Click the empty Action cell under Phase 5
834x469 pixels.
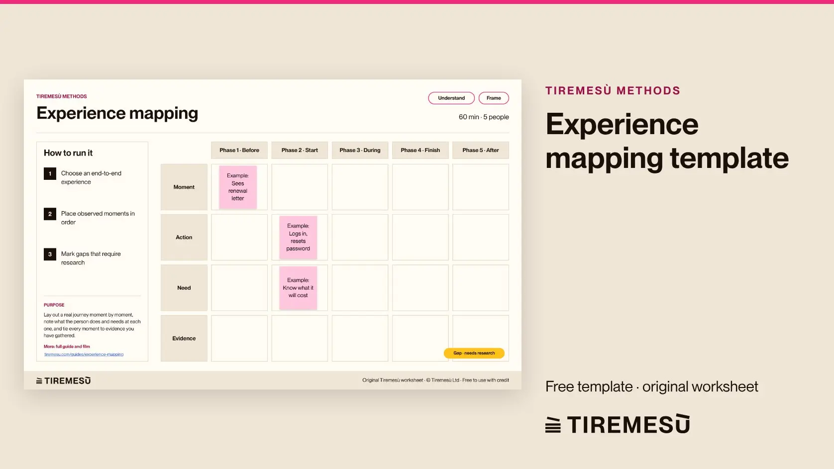481,237
